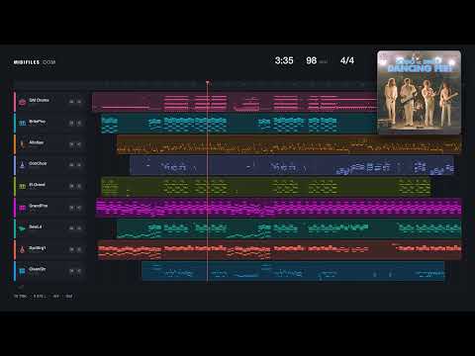Click the 4/4 time signature display
The width and height of the screenshot is (475, 356).
pyautogui.click(x=347, y=60)
